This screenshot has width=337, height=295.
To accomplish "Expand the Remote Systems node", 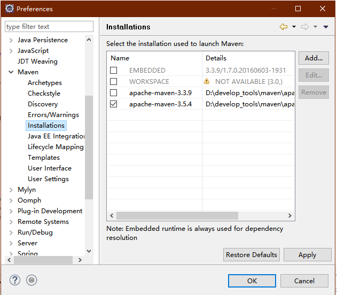I will (11, 222).
